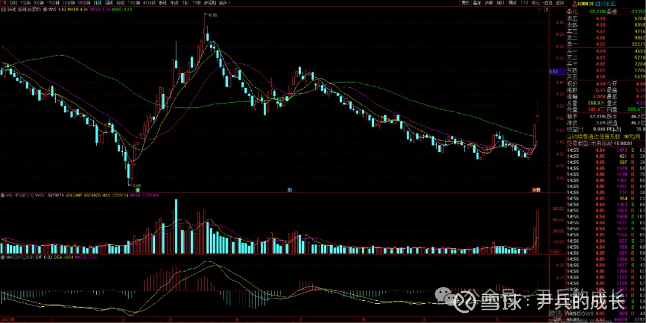The image size is (646, 323).
Task: Click the MA60 4.49 indicator label
Action: click(x=121, y=9)
